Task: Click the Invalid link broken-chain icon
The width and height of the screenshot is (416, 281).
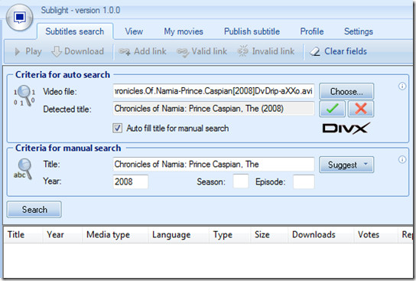Action: coord(242,51)
